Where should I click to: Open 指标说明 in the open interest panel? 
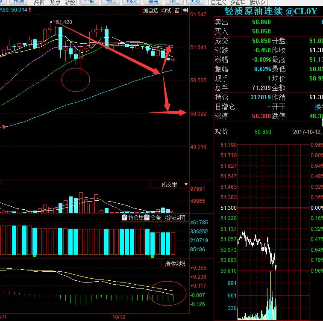coord(175,218)
